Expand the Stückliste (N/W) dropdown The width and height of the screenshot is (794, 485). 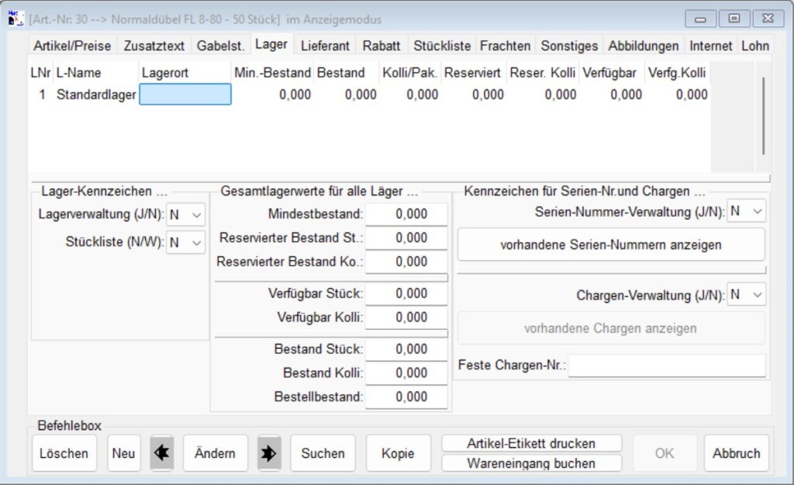(186, 242)
